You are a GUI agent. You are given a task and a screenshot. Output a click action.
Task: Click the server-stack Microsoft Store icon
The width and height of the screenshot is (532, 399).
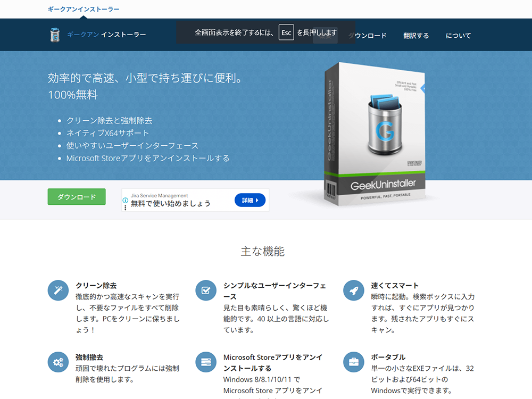tap(206, 362)
